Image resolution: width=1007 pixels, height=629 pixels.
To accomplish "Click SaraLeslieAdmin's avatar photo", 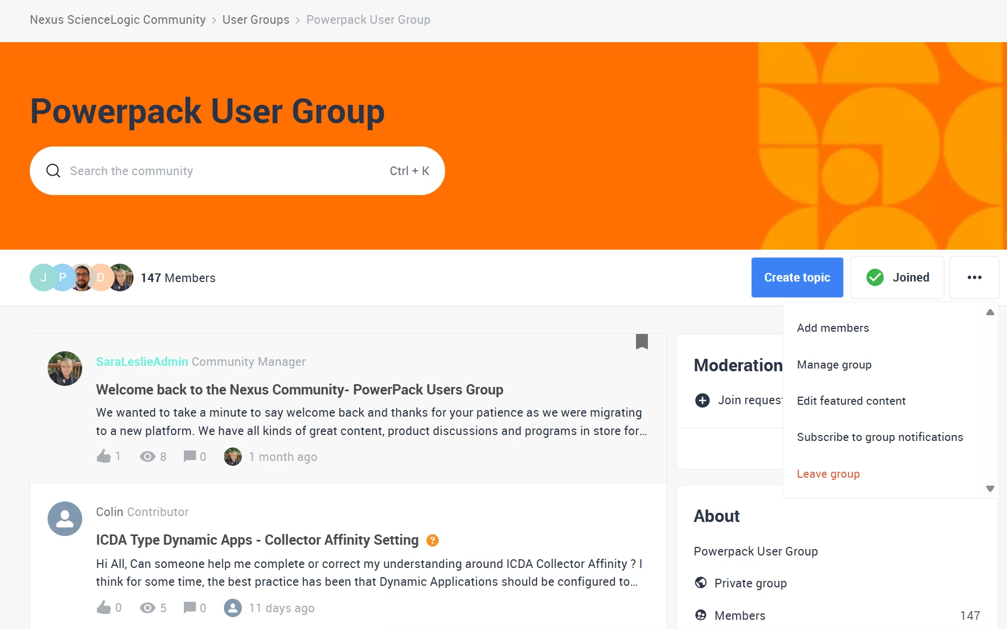I will [65, 369].
